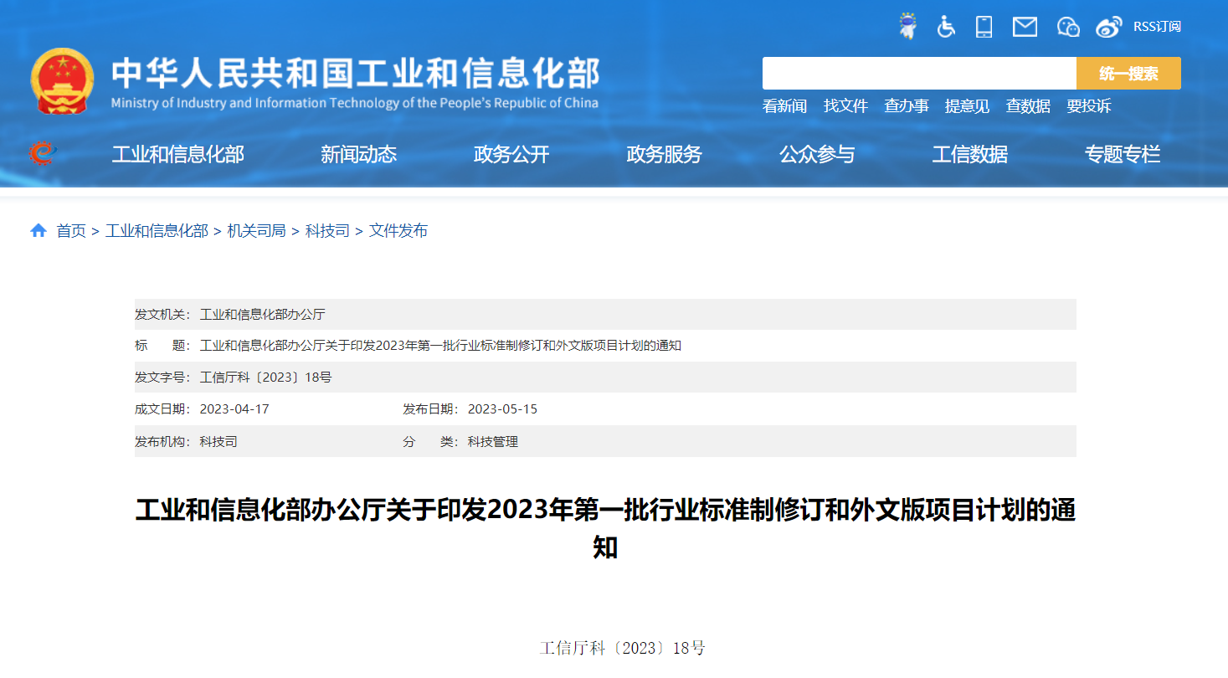Click the 机关司局 breadcrumb link
This screenshot has height=678, width=1228.
256,231
